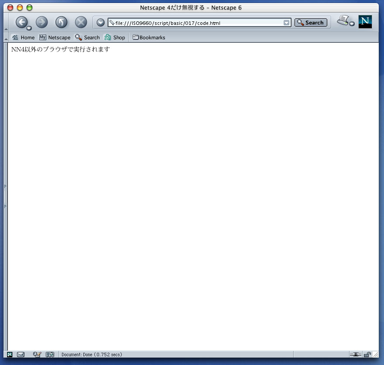Click the window resize grip corner
The width and height of the screenshot is (384, 365).
(375, 355)
